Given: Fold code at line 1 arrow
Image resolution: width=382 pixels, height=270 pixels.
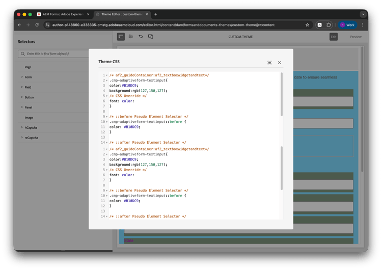Looking at the screenshot, I should (107, 75).
